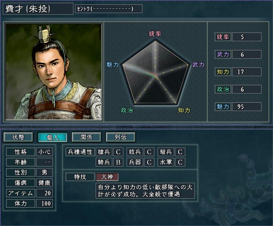Click the 政治 stat label in the stat list

(223, 89)
